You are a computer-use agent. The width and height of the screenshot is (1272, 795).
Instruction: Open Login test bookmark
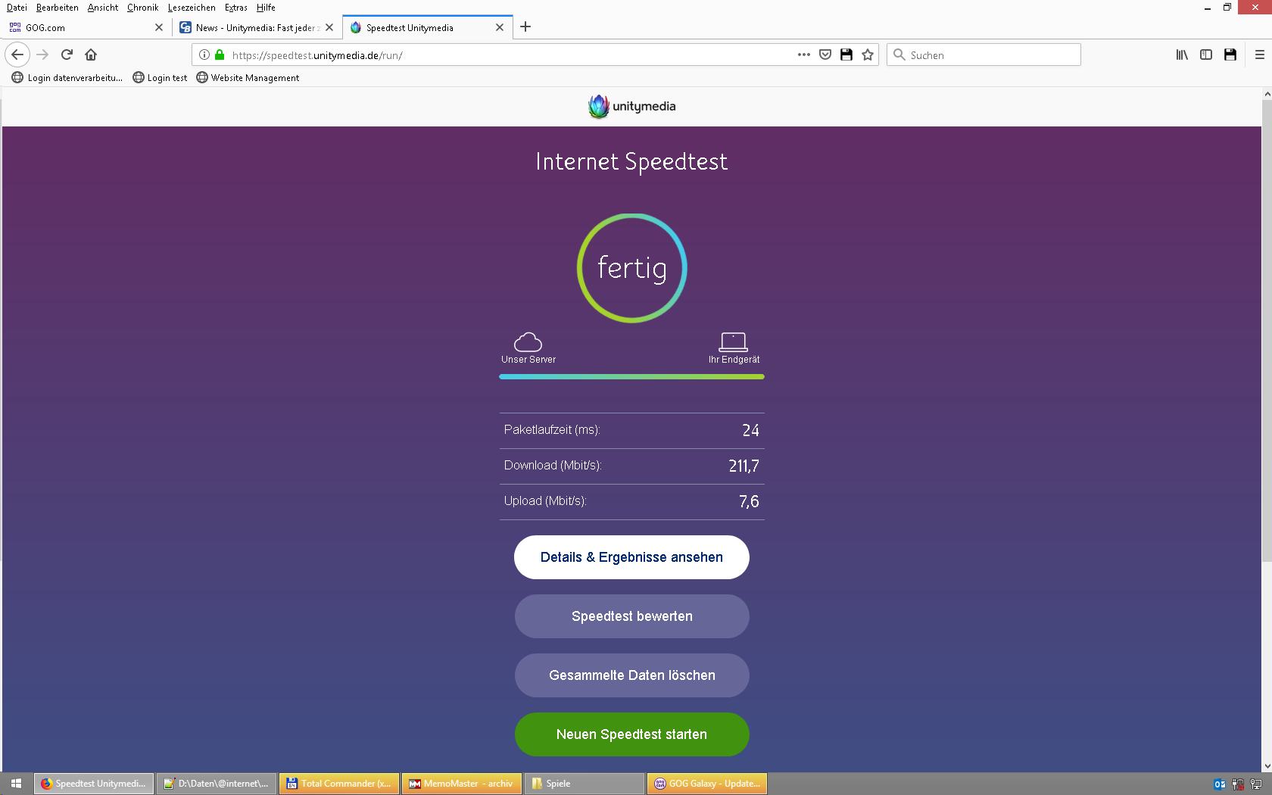pos(160,77)
